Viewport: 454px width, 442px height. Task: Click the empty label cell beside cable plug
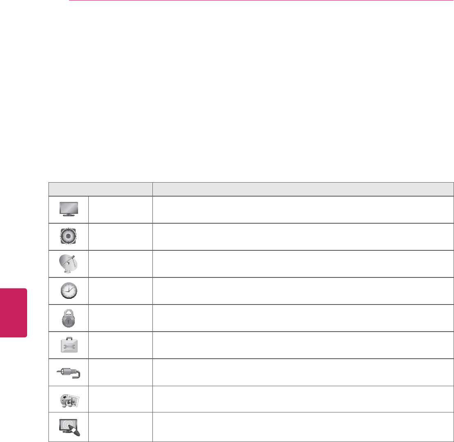coord(120,372)
